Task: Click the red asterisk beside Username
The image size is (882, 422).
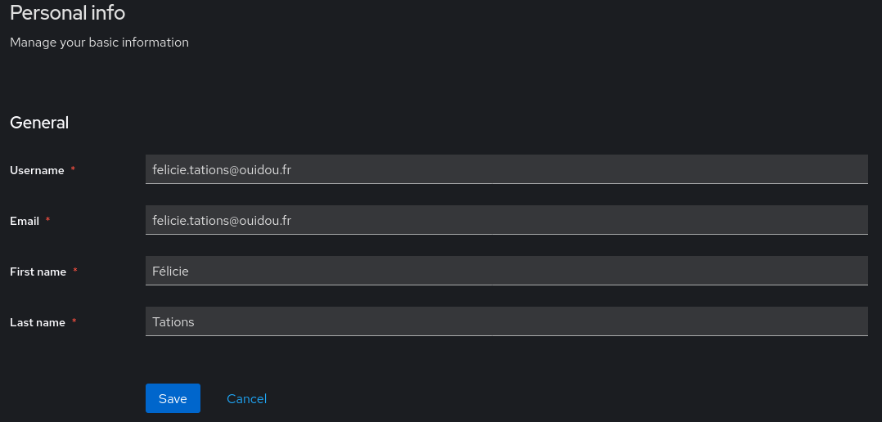Action: pos(73,169)
